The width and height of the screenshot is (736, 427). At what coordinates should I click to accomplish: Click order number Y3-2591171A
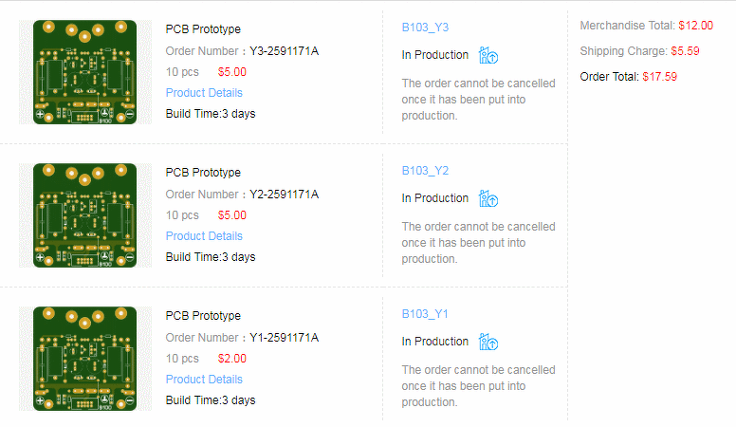coord(284,51)
